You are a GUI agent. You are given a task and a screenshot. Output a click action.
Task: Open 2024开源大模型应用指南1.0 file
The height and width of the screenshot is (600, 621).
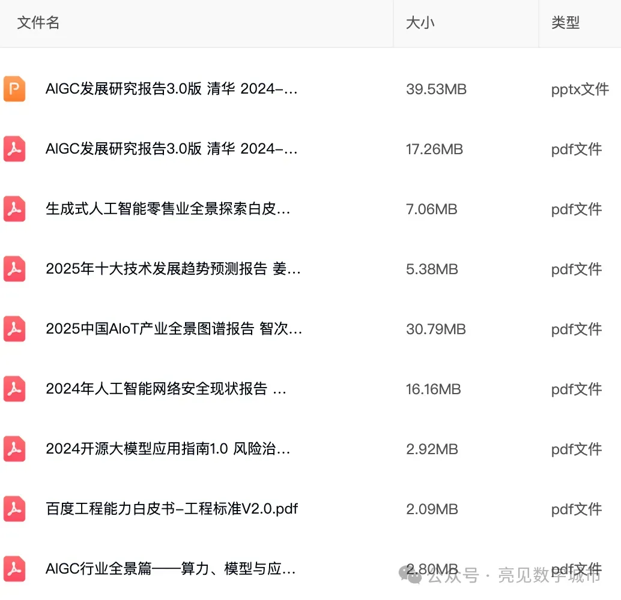[168, 449]
